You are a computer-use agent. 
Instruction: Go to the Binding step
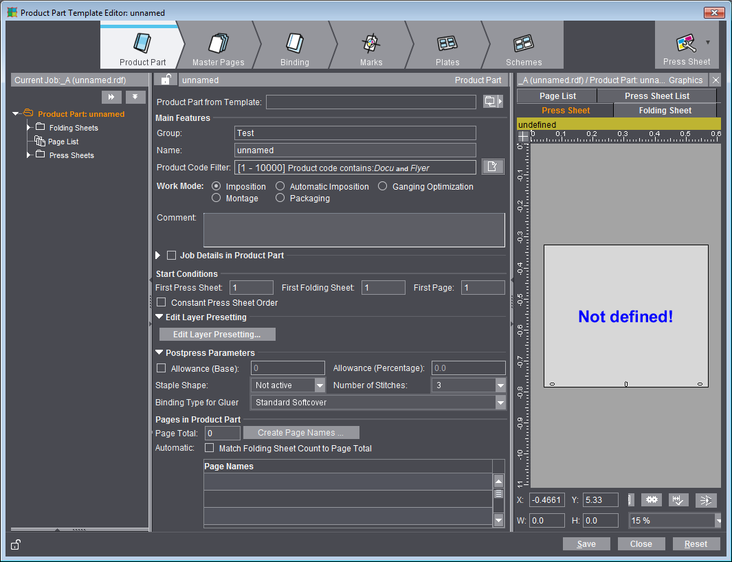(x=294, y=49)
